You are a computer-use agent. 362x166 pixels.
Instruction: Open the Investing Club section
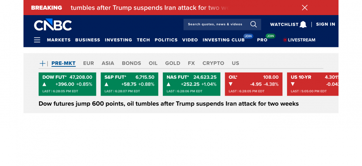coord(223,40)
